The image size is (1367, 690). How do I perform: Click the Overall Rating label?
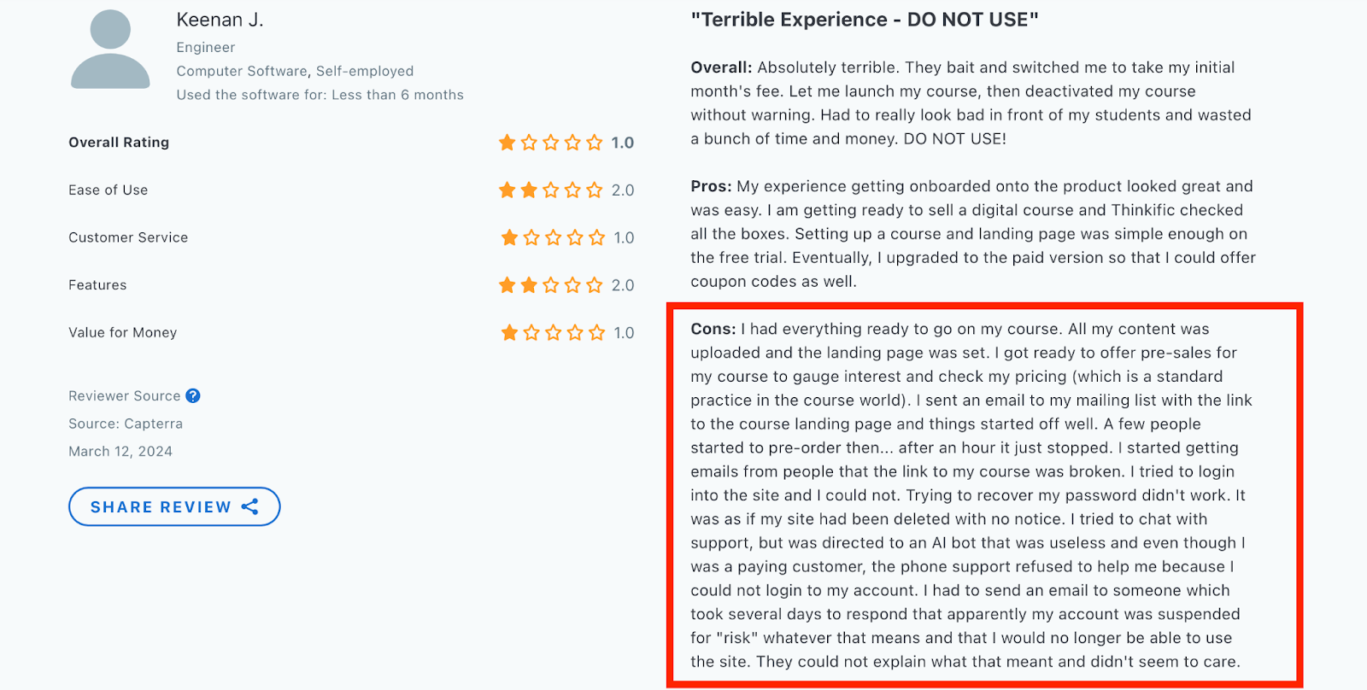coord(118,143)
